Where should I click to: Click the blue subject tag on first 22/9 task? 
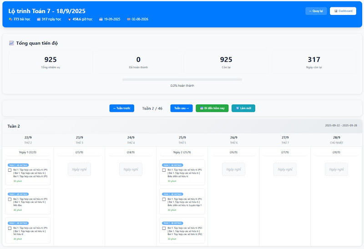pos(18,165)
